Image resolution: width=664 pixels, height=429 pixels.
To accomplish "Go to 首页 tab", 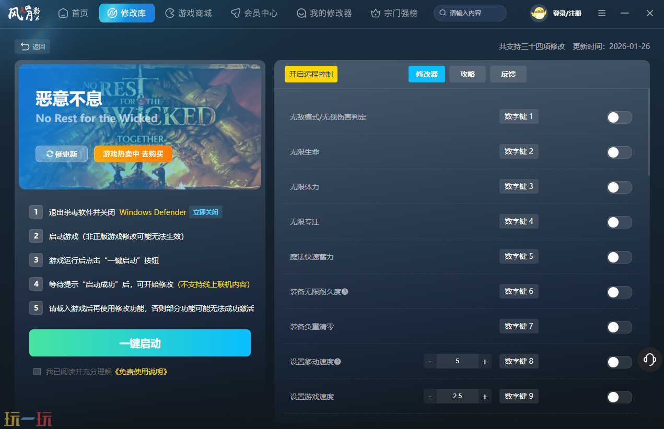I will tap(73, 13).
